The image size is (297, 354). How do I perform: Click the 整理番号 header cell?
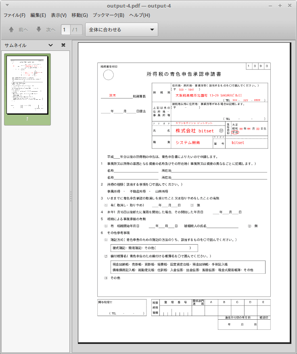click(176, 302)
